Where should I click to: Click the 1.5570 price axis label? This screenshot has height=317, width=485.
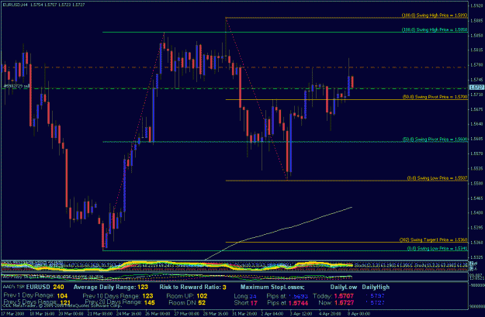pyautogui.click(x=476, y=153)
